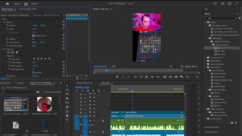Toggle animation stopwatch for Anchor Point
The image size is (242, 136).
pos(7,42)
